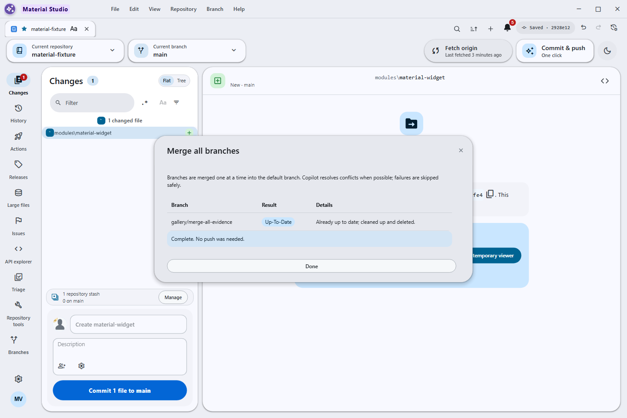Click the code view icon in diff header
This screenshot has height=418, width=627.
click(x=605, y=81)
